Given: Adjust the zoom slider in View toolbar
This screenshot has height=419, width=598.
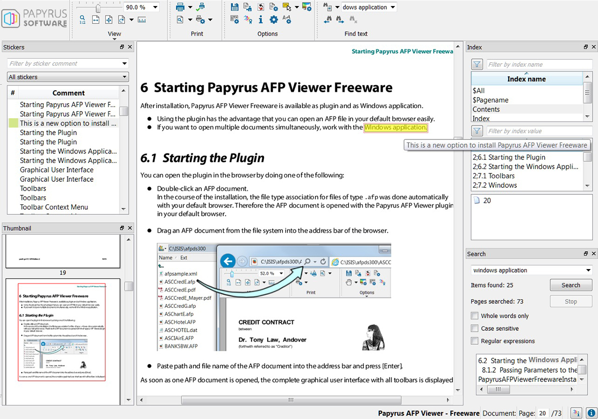Looking at the screenshot, I should (x=99, y=7).
